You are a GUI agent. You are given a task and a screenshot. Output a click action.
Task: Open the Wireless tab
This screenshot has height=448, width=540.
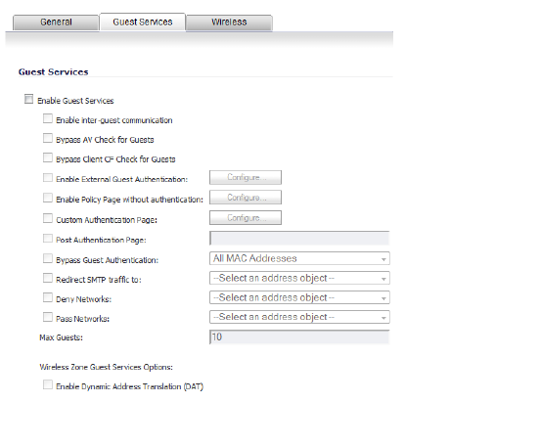[229, 22]
